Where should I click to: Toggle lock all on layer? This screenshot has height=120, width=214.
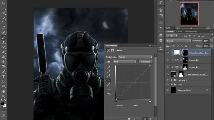pos(186,46)
